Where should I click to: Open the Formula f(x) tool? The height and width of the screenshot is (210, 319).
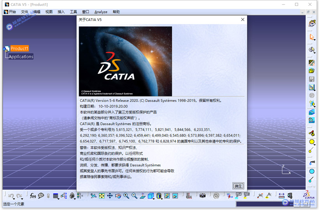[x=33, y=196]
